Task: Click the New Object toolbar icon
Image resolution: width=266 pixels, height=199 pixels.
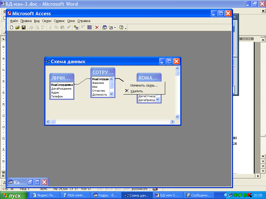Action: coord(111,27)
